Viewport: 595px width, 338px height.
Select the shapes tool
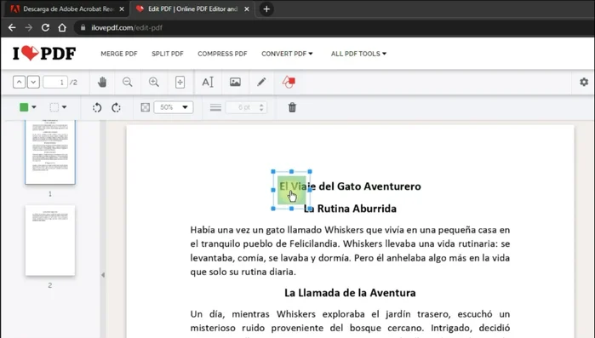tap(289, 82)
